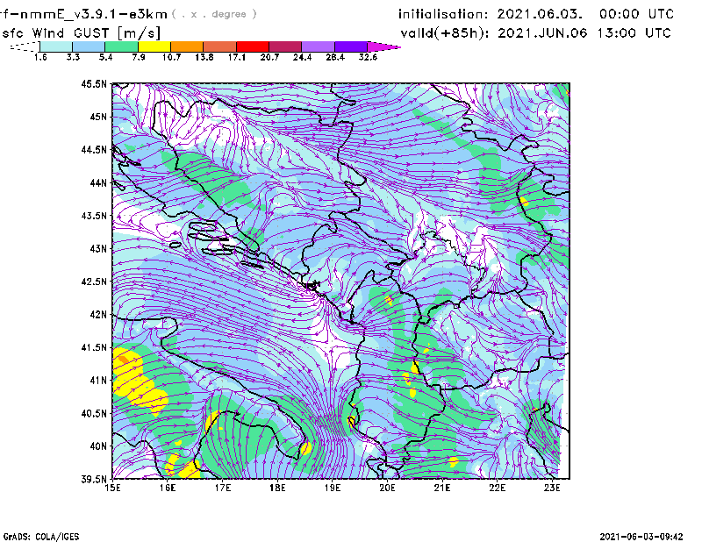
Task: Click the 23E longitude label
Action: pos(552,488)
